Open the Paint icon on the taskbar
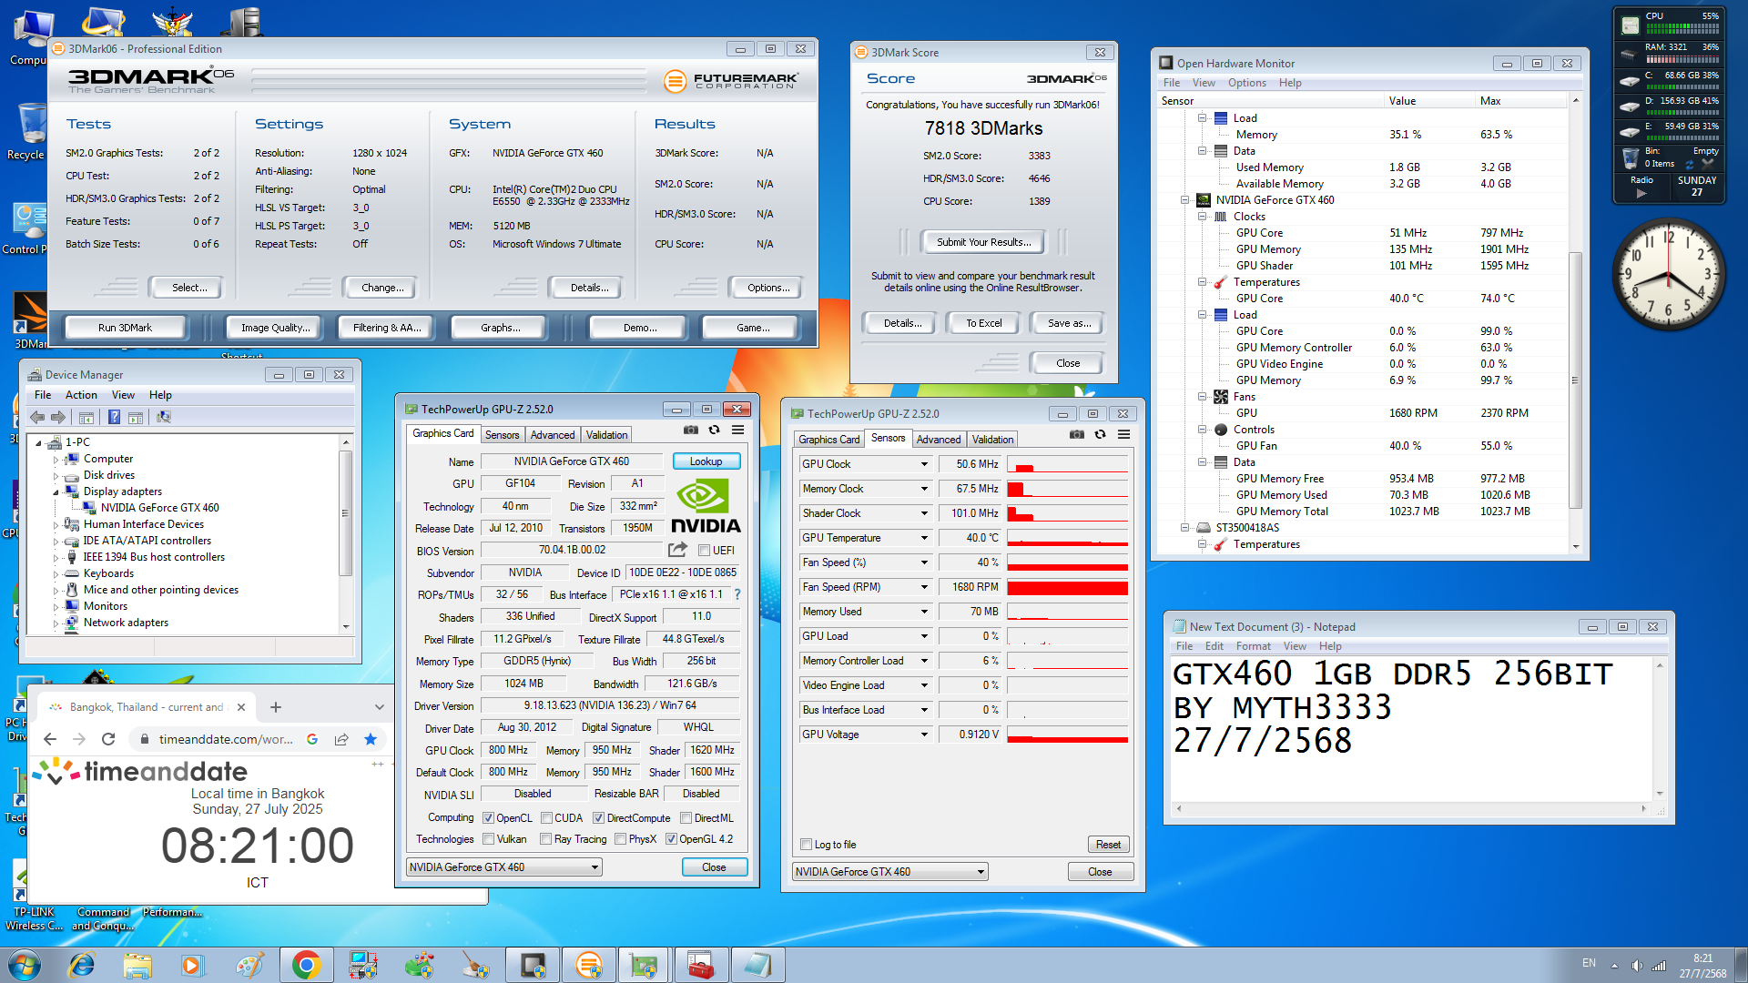This screenshot has width=1748, height=983. (x=249, y=965)
